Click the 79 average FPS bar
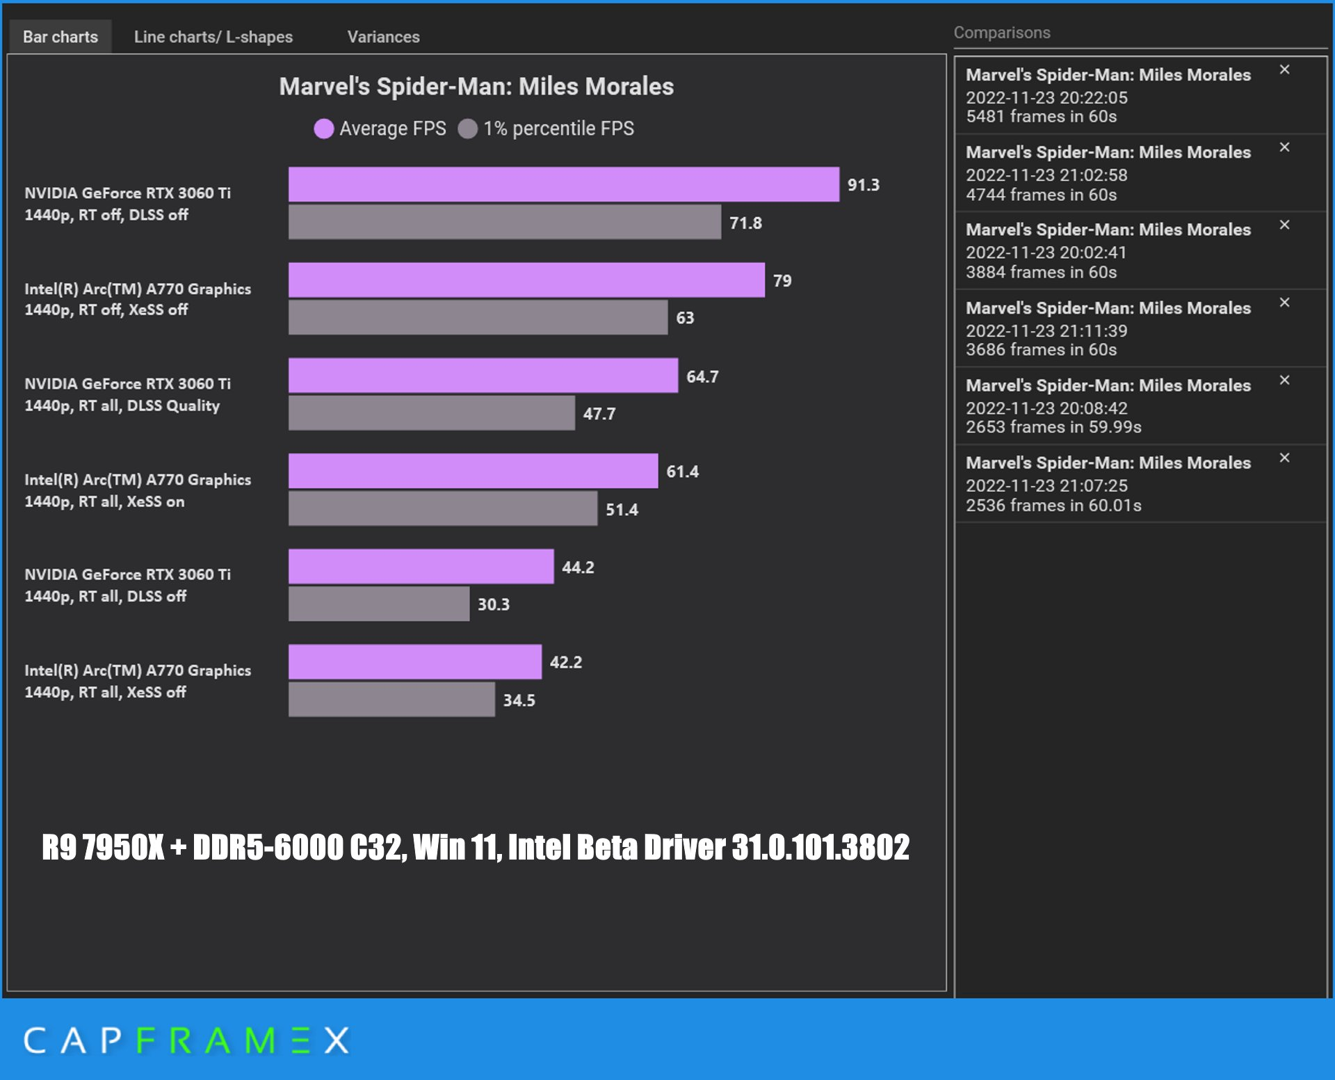The width and height of the screenshot is (1335, 1080). 526,280
